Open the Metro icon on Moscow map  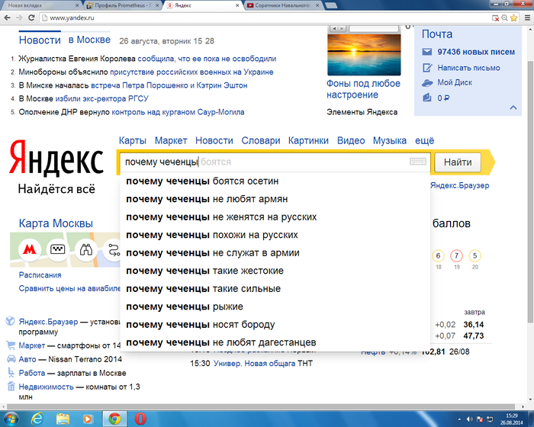pyautogui.click(x=30, y=250)
